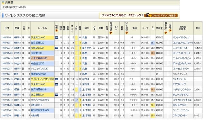Open horse バルズプリンス page
Screen dimensions: 206x120
(x=180, y=74)
